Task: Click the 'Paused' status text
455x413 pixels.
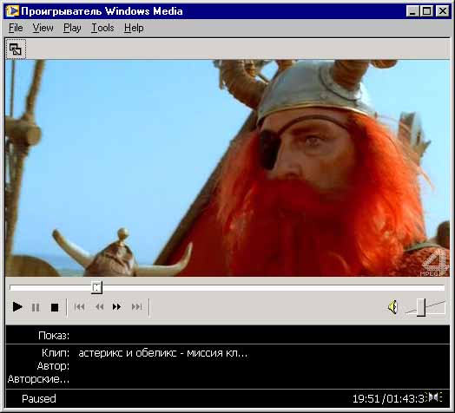Action: pos(39,399)
